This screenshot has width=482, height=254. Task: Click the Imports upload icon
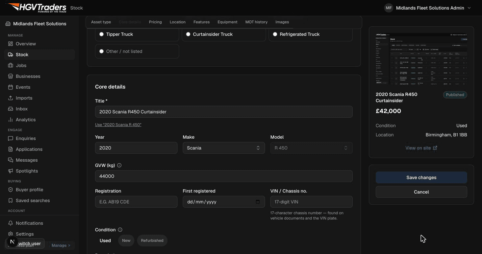[x=11, y=98]
